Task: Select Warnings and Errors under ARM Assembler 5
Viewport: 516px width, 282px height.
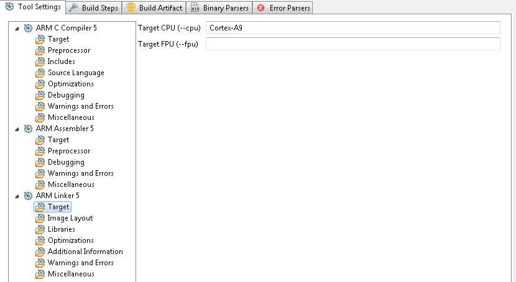Action: 81,173
